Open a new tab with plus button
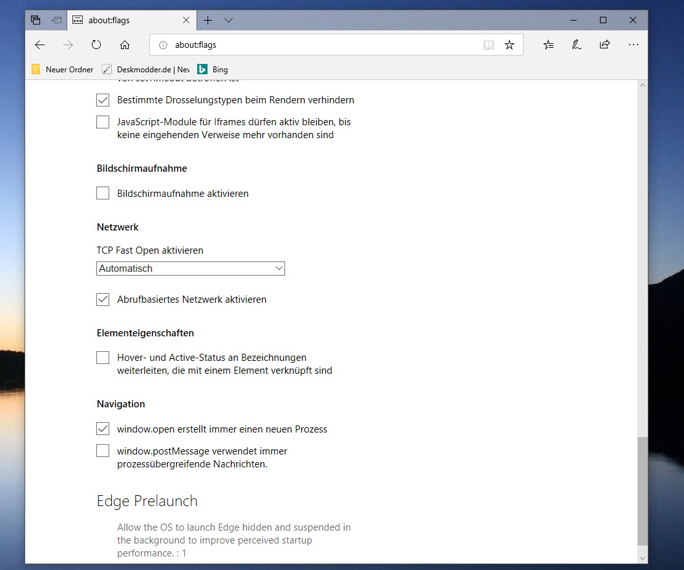 [x=208, y=20]
